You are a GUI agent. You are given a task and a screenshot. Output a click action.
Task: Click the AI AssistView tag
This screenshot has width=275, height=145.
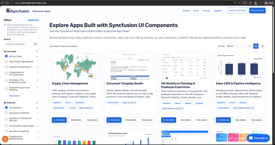(223, 108)
